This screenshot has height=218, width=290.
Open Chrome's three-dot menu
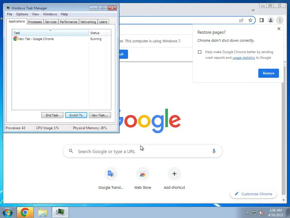coord(280,20)
